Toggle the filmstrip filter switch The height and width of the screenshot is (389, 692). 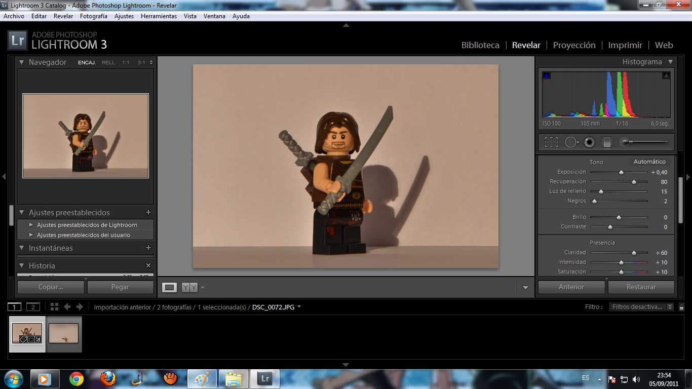682,307
